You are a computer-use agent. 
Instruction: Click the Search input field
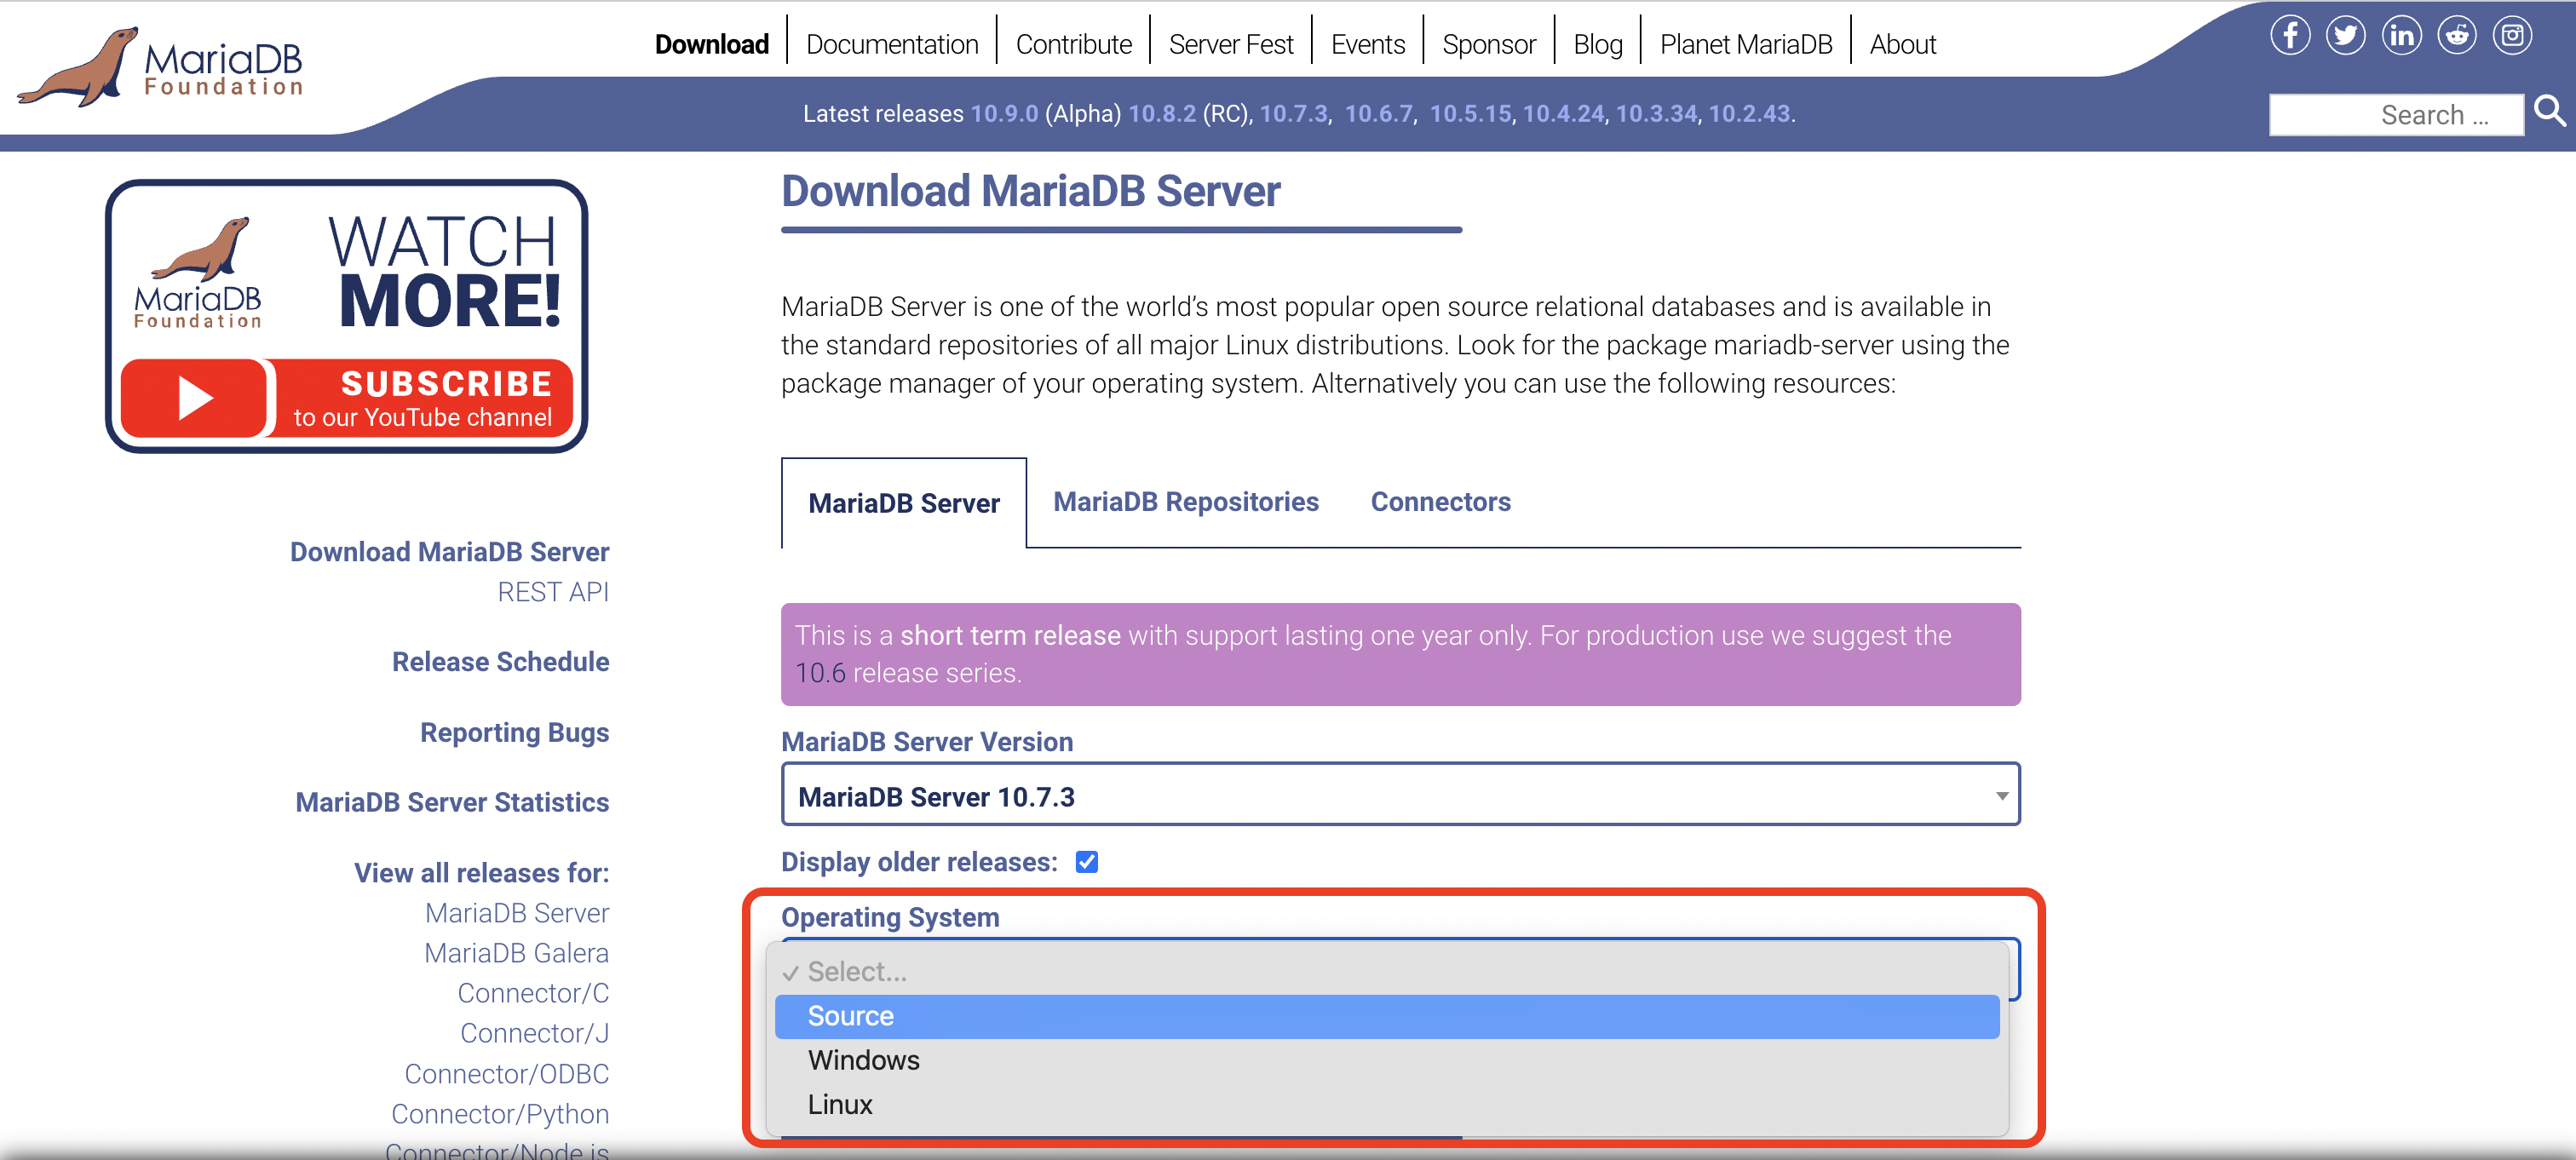click(x=2395, y=115)
